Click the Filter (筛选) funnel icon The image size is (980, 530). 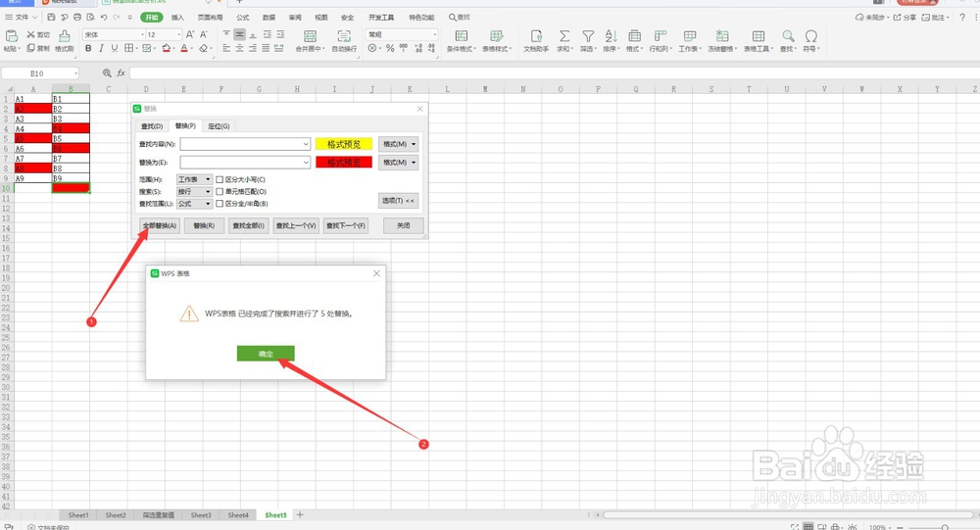pyautogui.click(x=588, y=35)
